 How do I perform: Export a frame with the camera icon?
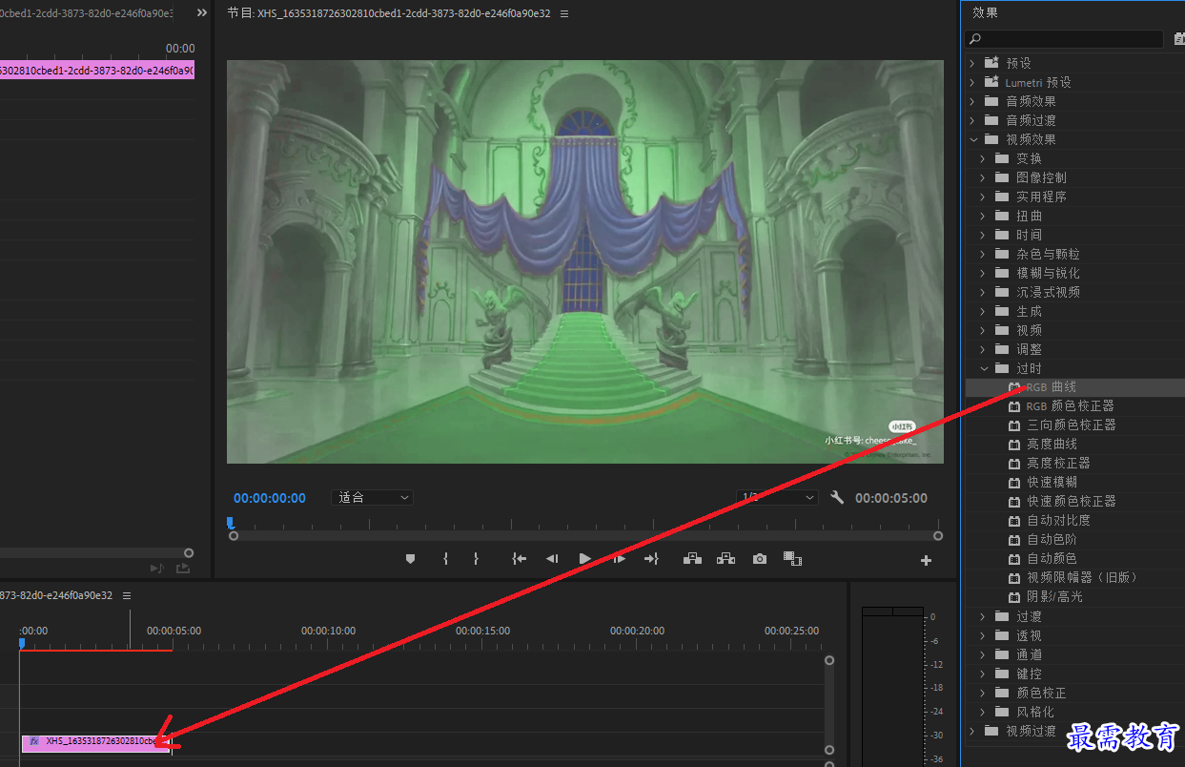(x=759, y=559)
